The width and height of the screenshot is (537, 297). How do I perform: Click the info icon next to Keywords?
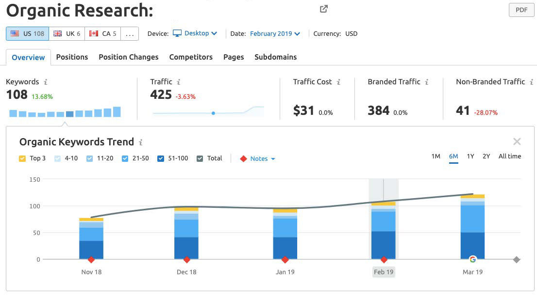pyautogui.click(x=46, y=82)
